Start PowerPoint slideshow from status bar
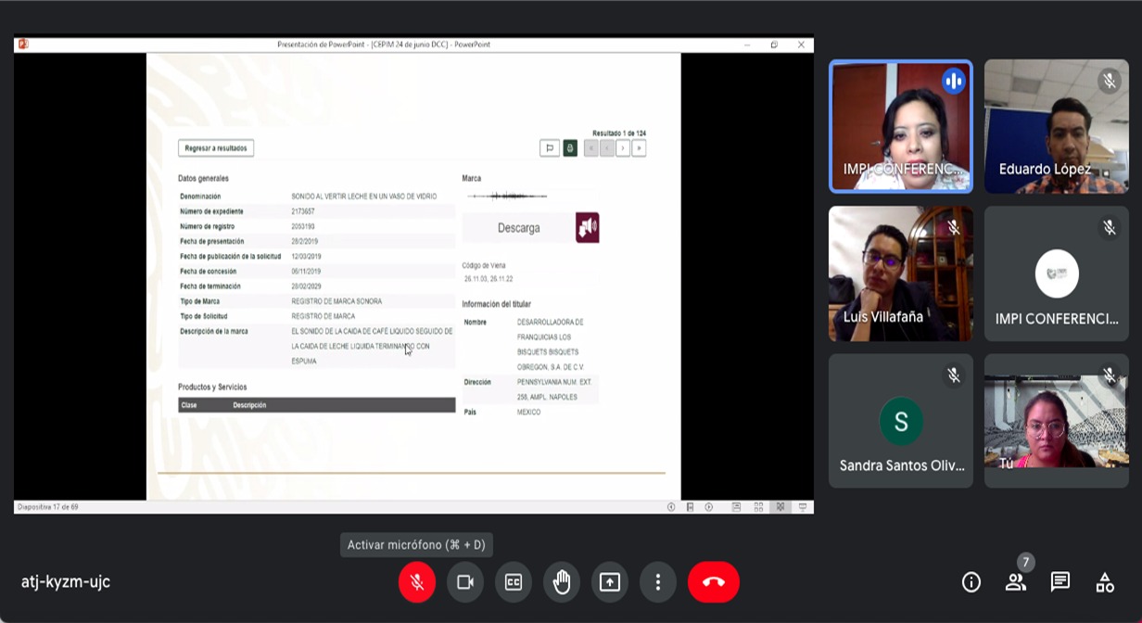The width and height of the screenshot is (1142, 623). (803, 507)
